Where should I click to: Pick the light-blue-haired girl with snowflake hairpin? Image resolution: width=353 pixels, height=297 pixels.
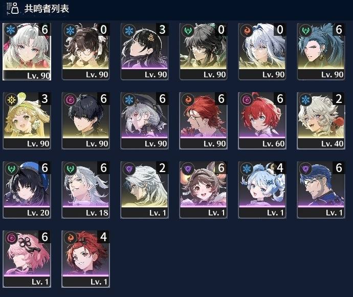pos(262,190)
